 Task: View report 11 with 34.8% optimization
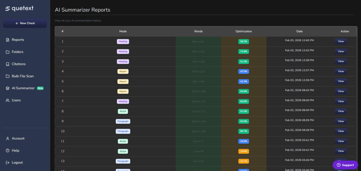341,141
